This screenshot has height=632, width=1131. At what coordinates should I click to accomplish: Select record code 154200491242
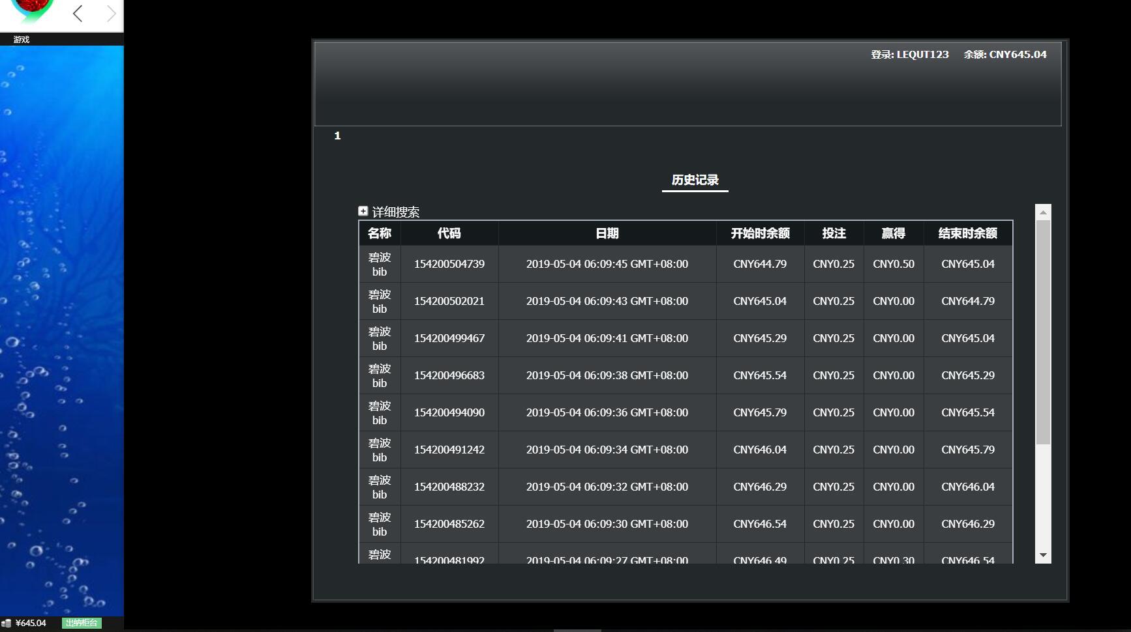click(449, 450)
